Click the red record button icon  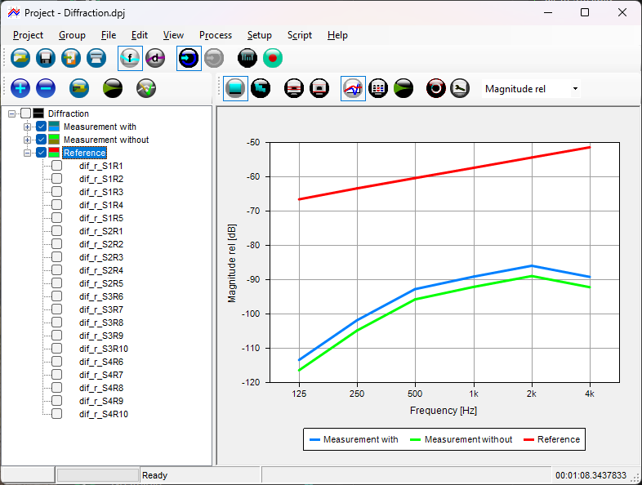click(273, 58)
